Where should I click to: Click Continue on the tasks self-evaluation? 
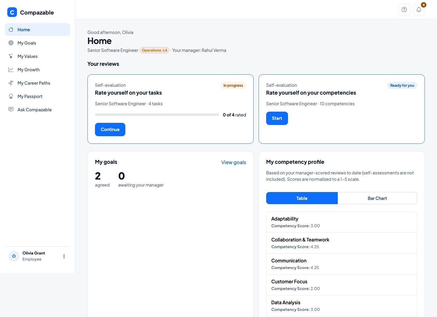(110, 130)
